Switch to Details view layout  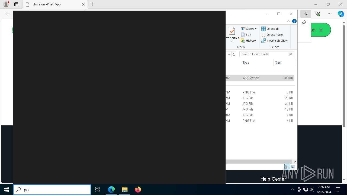point(287,167)
